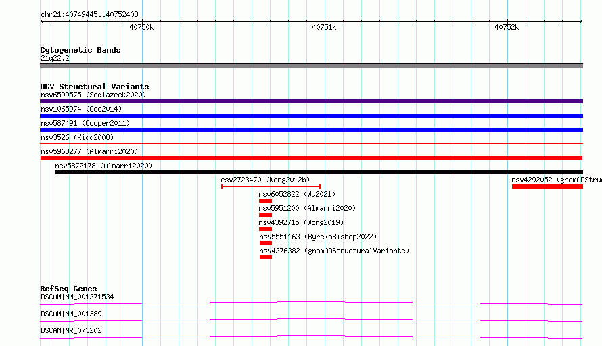Viewport: 602px width, 346px height.
Task: Open variant nsv4276382 (gnomADStructuralVariants) label
Action: [x=334, y=251]
